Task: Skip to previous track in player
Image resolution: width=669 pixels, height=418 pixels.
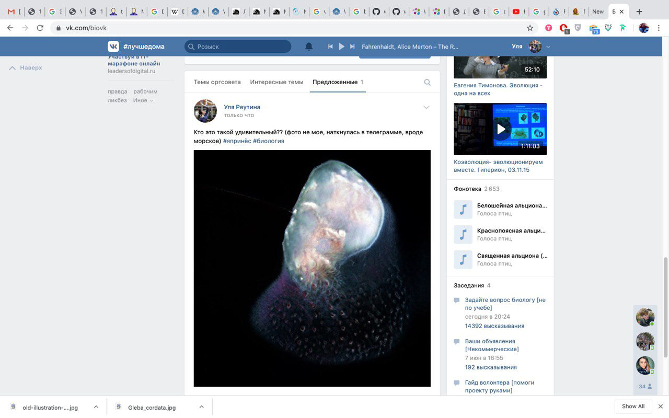Action: pos(330,47)
